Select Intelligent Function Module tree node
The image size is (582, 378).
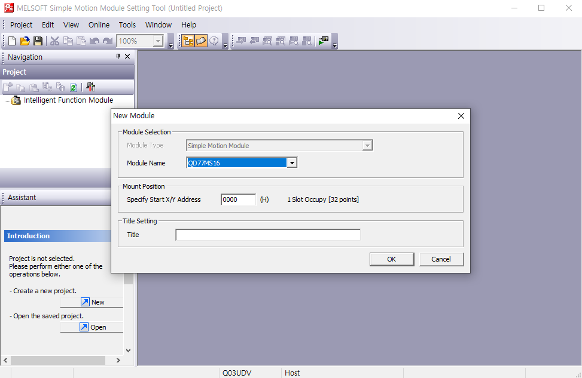pos(68,100)
